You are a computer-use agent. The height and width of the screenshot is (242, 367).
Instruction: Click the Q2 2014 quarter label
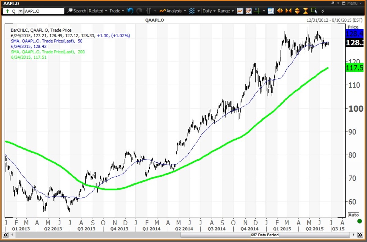pos(184,229)
